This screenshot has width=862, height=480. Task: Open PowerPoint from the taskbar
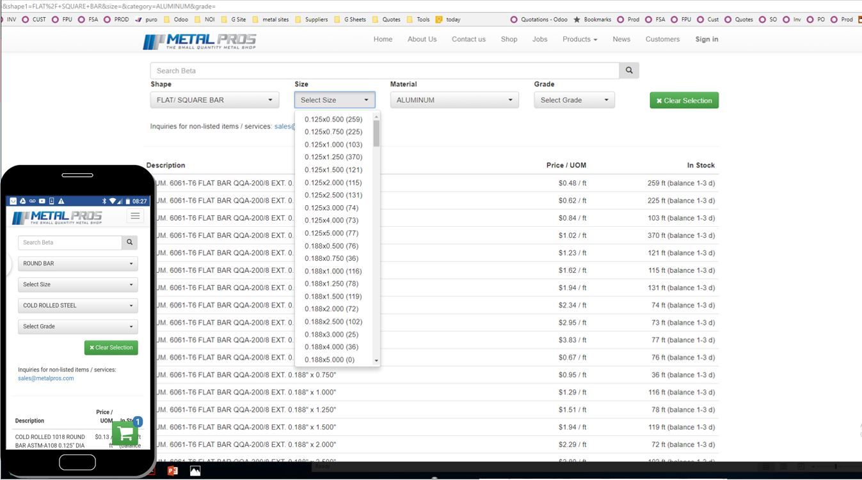point(172,471)
